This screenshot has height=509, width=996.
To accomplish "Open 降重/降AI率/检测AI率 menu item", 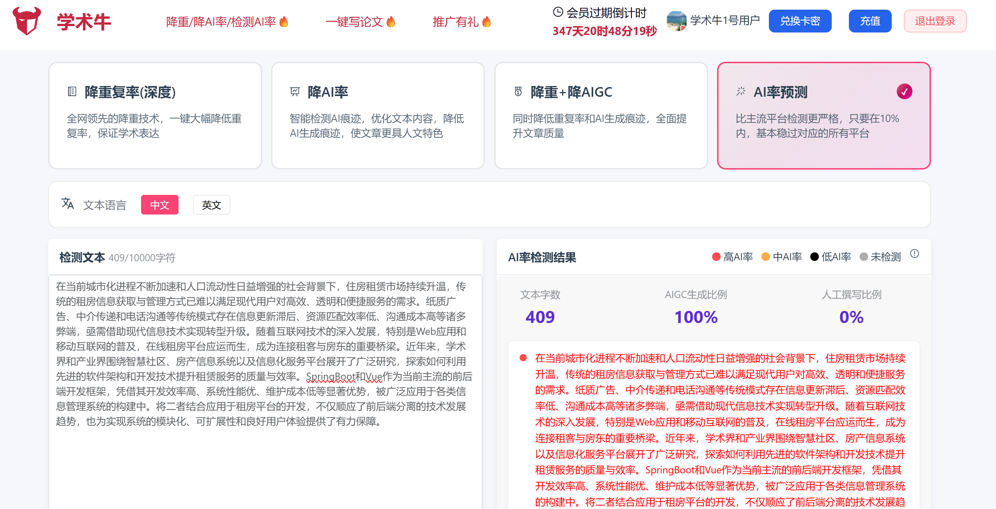I will [221, 22].
